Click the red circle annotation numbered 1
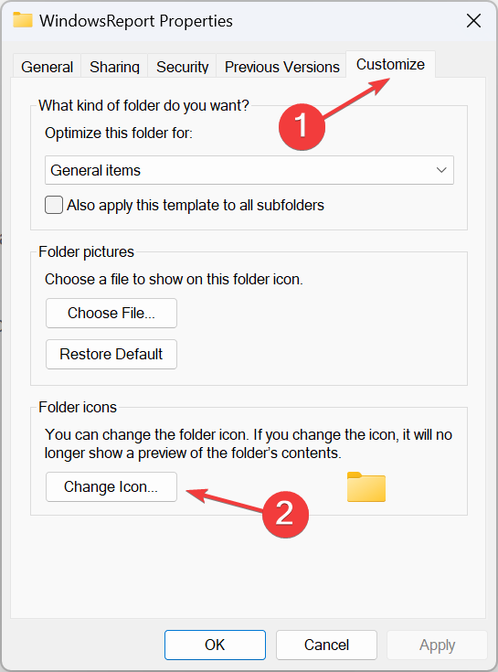Image resolution: width=498 pixels, height=672 pixels. click(x=302, y=127)
